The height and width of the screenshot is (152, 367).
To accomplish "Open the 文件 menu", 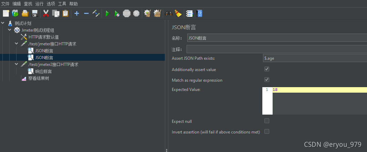I will pos(6,4).
